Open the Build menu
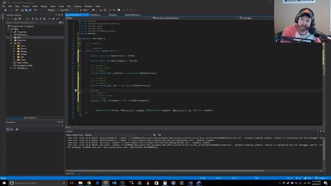This screenshot has height=186, width=331. tap(35, 6)
